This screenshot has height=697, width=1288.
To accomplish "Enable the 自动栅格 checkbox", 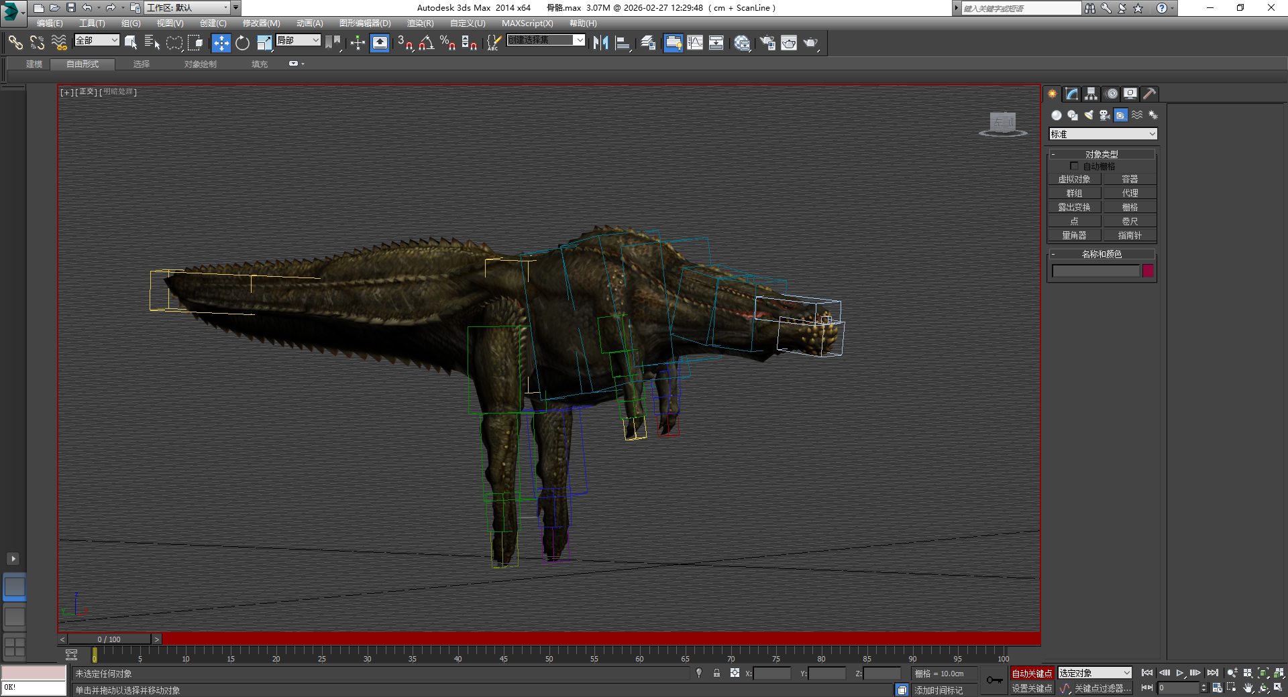I will point(1074,166).
